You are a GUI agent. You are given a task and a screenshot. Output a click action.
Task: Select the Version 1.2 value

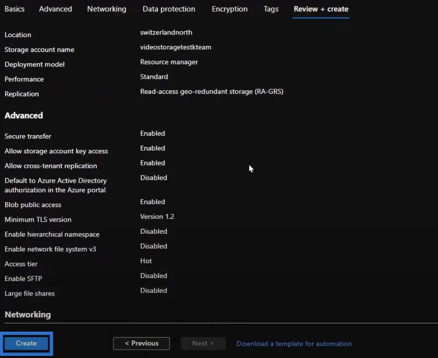click(157, 217)
